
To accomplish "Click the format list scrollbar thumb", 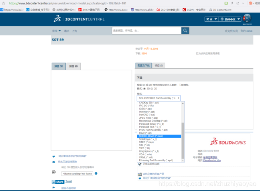I will [183, 140].
